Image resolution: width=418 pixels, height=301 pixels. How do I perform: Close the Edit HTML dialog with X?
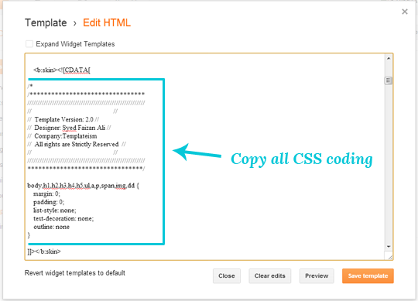[405, 12]
